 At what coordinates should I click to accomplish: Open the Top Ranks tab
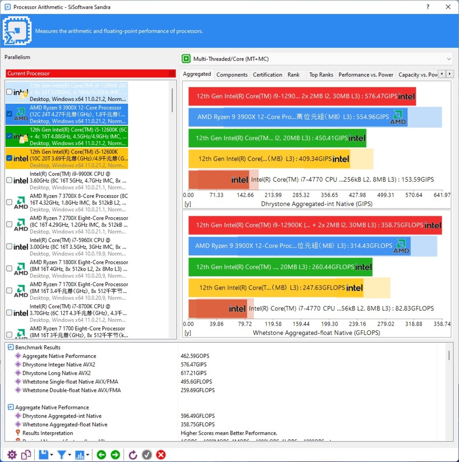pyautogui.click(x=321, y=75)
